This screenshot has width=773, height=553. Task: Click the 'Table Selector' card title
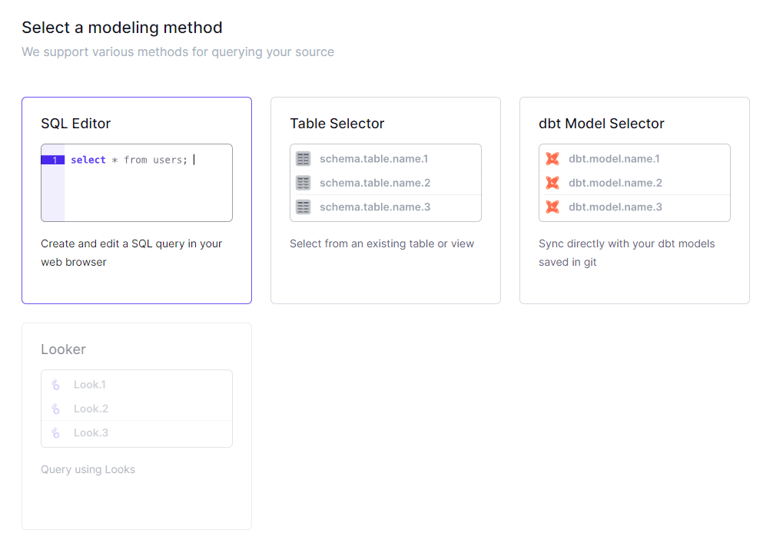click(337, 123)
